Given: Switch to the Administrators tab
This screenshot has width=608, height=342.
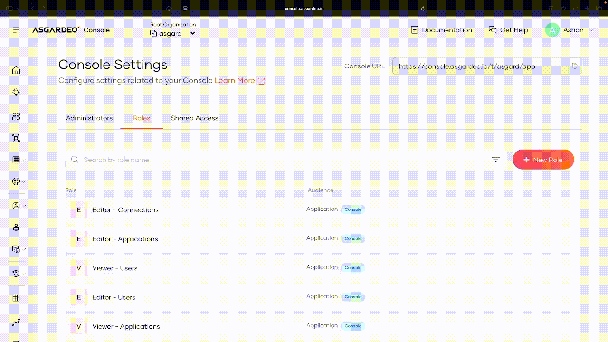Looking at the screenshot, I should (x=89, y=118).
